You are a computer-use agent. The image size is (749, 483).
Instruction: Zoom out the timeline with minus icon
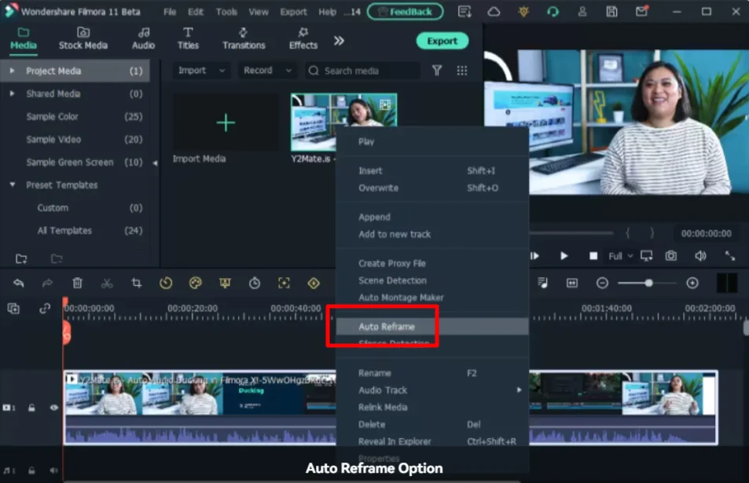[x=602, y=283]
